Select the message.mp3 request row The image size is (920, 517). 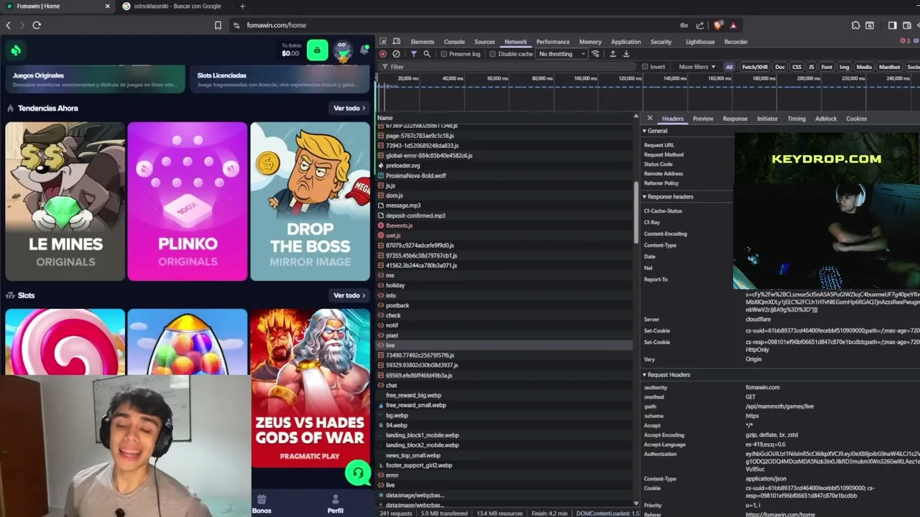pyautogui.click(x=505, y=205)
